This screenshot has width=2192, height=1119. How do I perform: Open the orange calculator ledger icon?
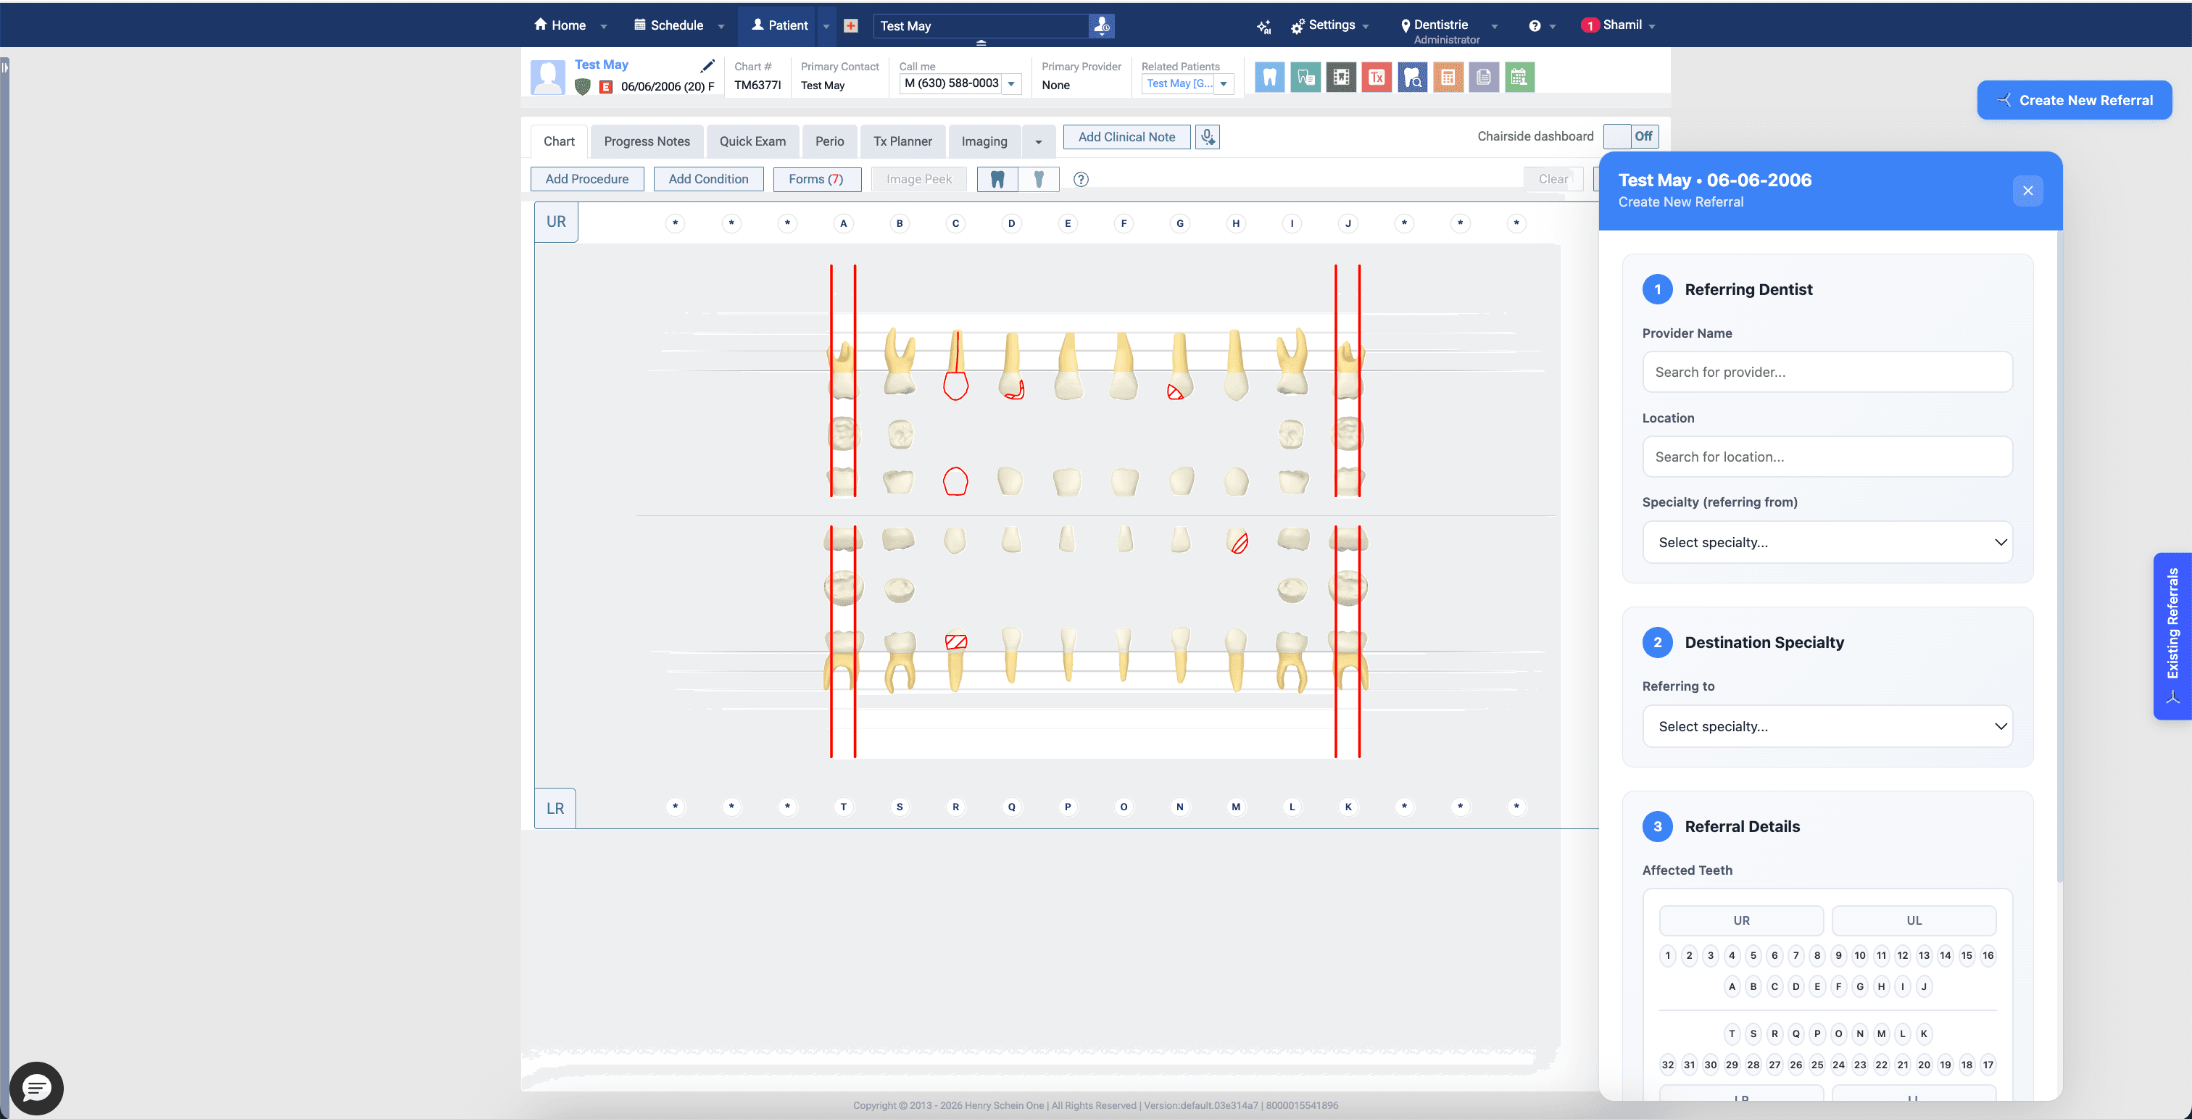(1448, 78)
